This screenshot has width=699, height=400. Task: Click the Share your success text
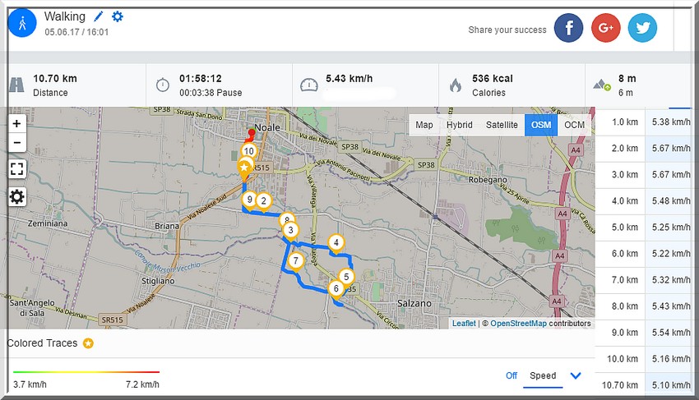(507, 30)
